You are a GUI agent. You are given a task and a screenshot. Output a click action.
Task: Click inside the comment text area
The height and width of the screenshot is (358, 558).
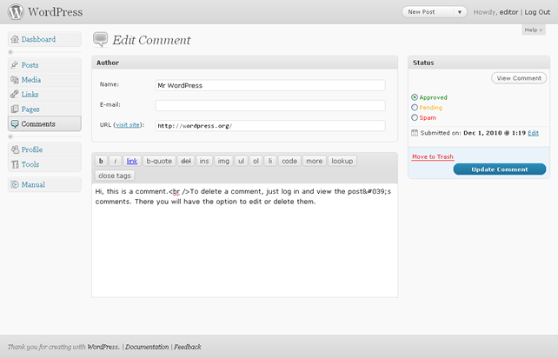244,240
